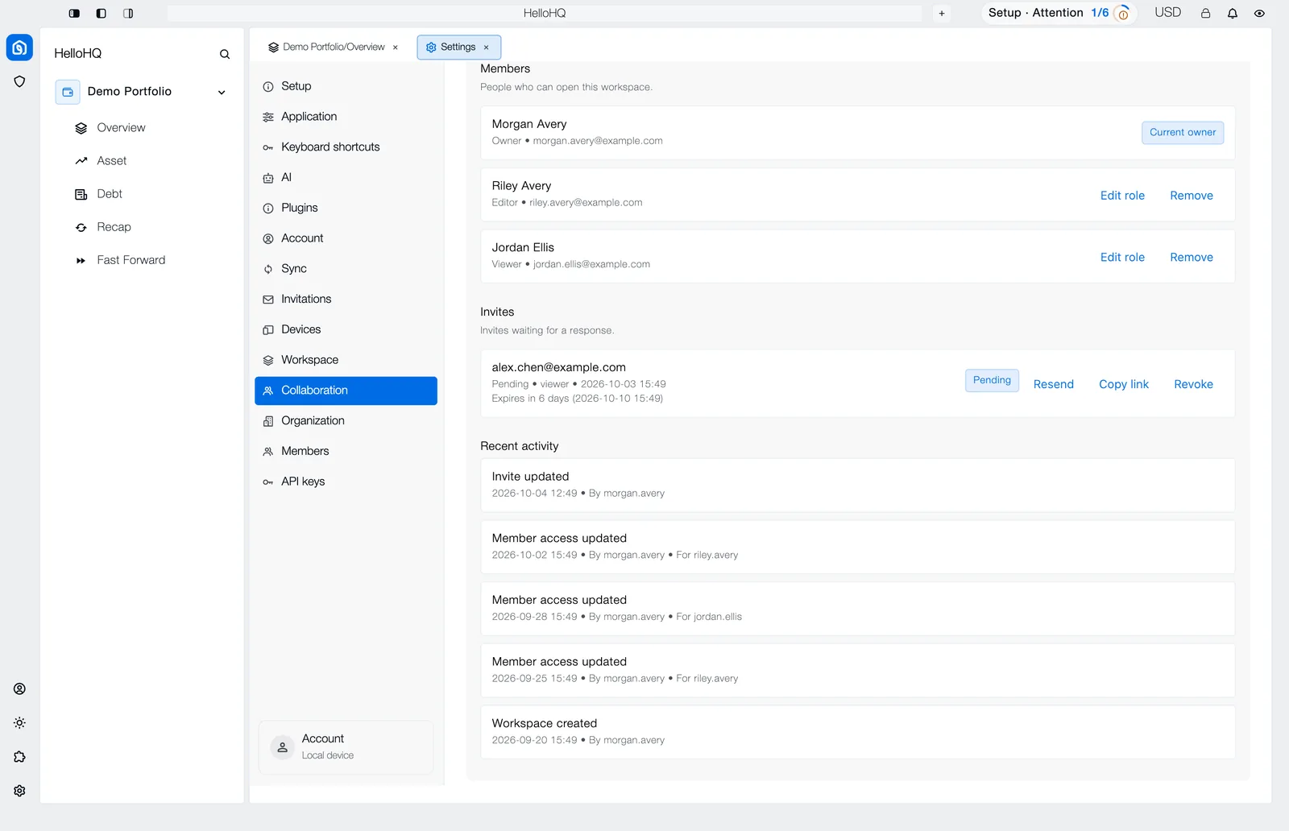Edit role for Riley Avery
This screenshot has width=1289, height=831.
coord(1122,196)
